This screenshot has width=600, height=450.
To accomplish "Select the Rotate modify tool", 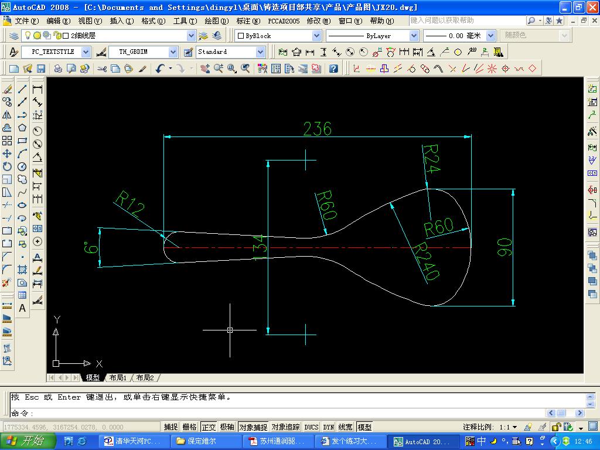I will pyautogui.click(x=7, y=166).
